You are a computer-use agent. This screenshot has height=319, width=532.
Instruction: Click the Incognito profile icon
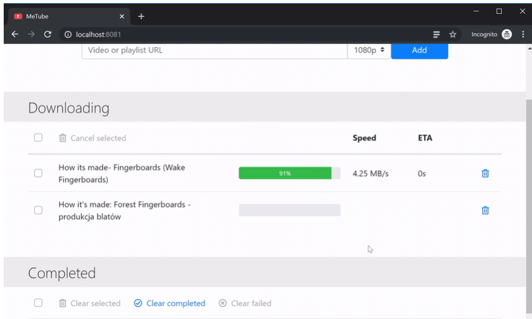(507, 35)
